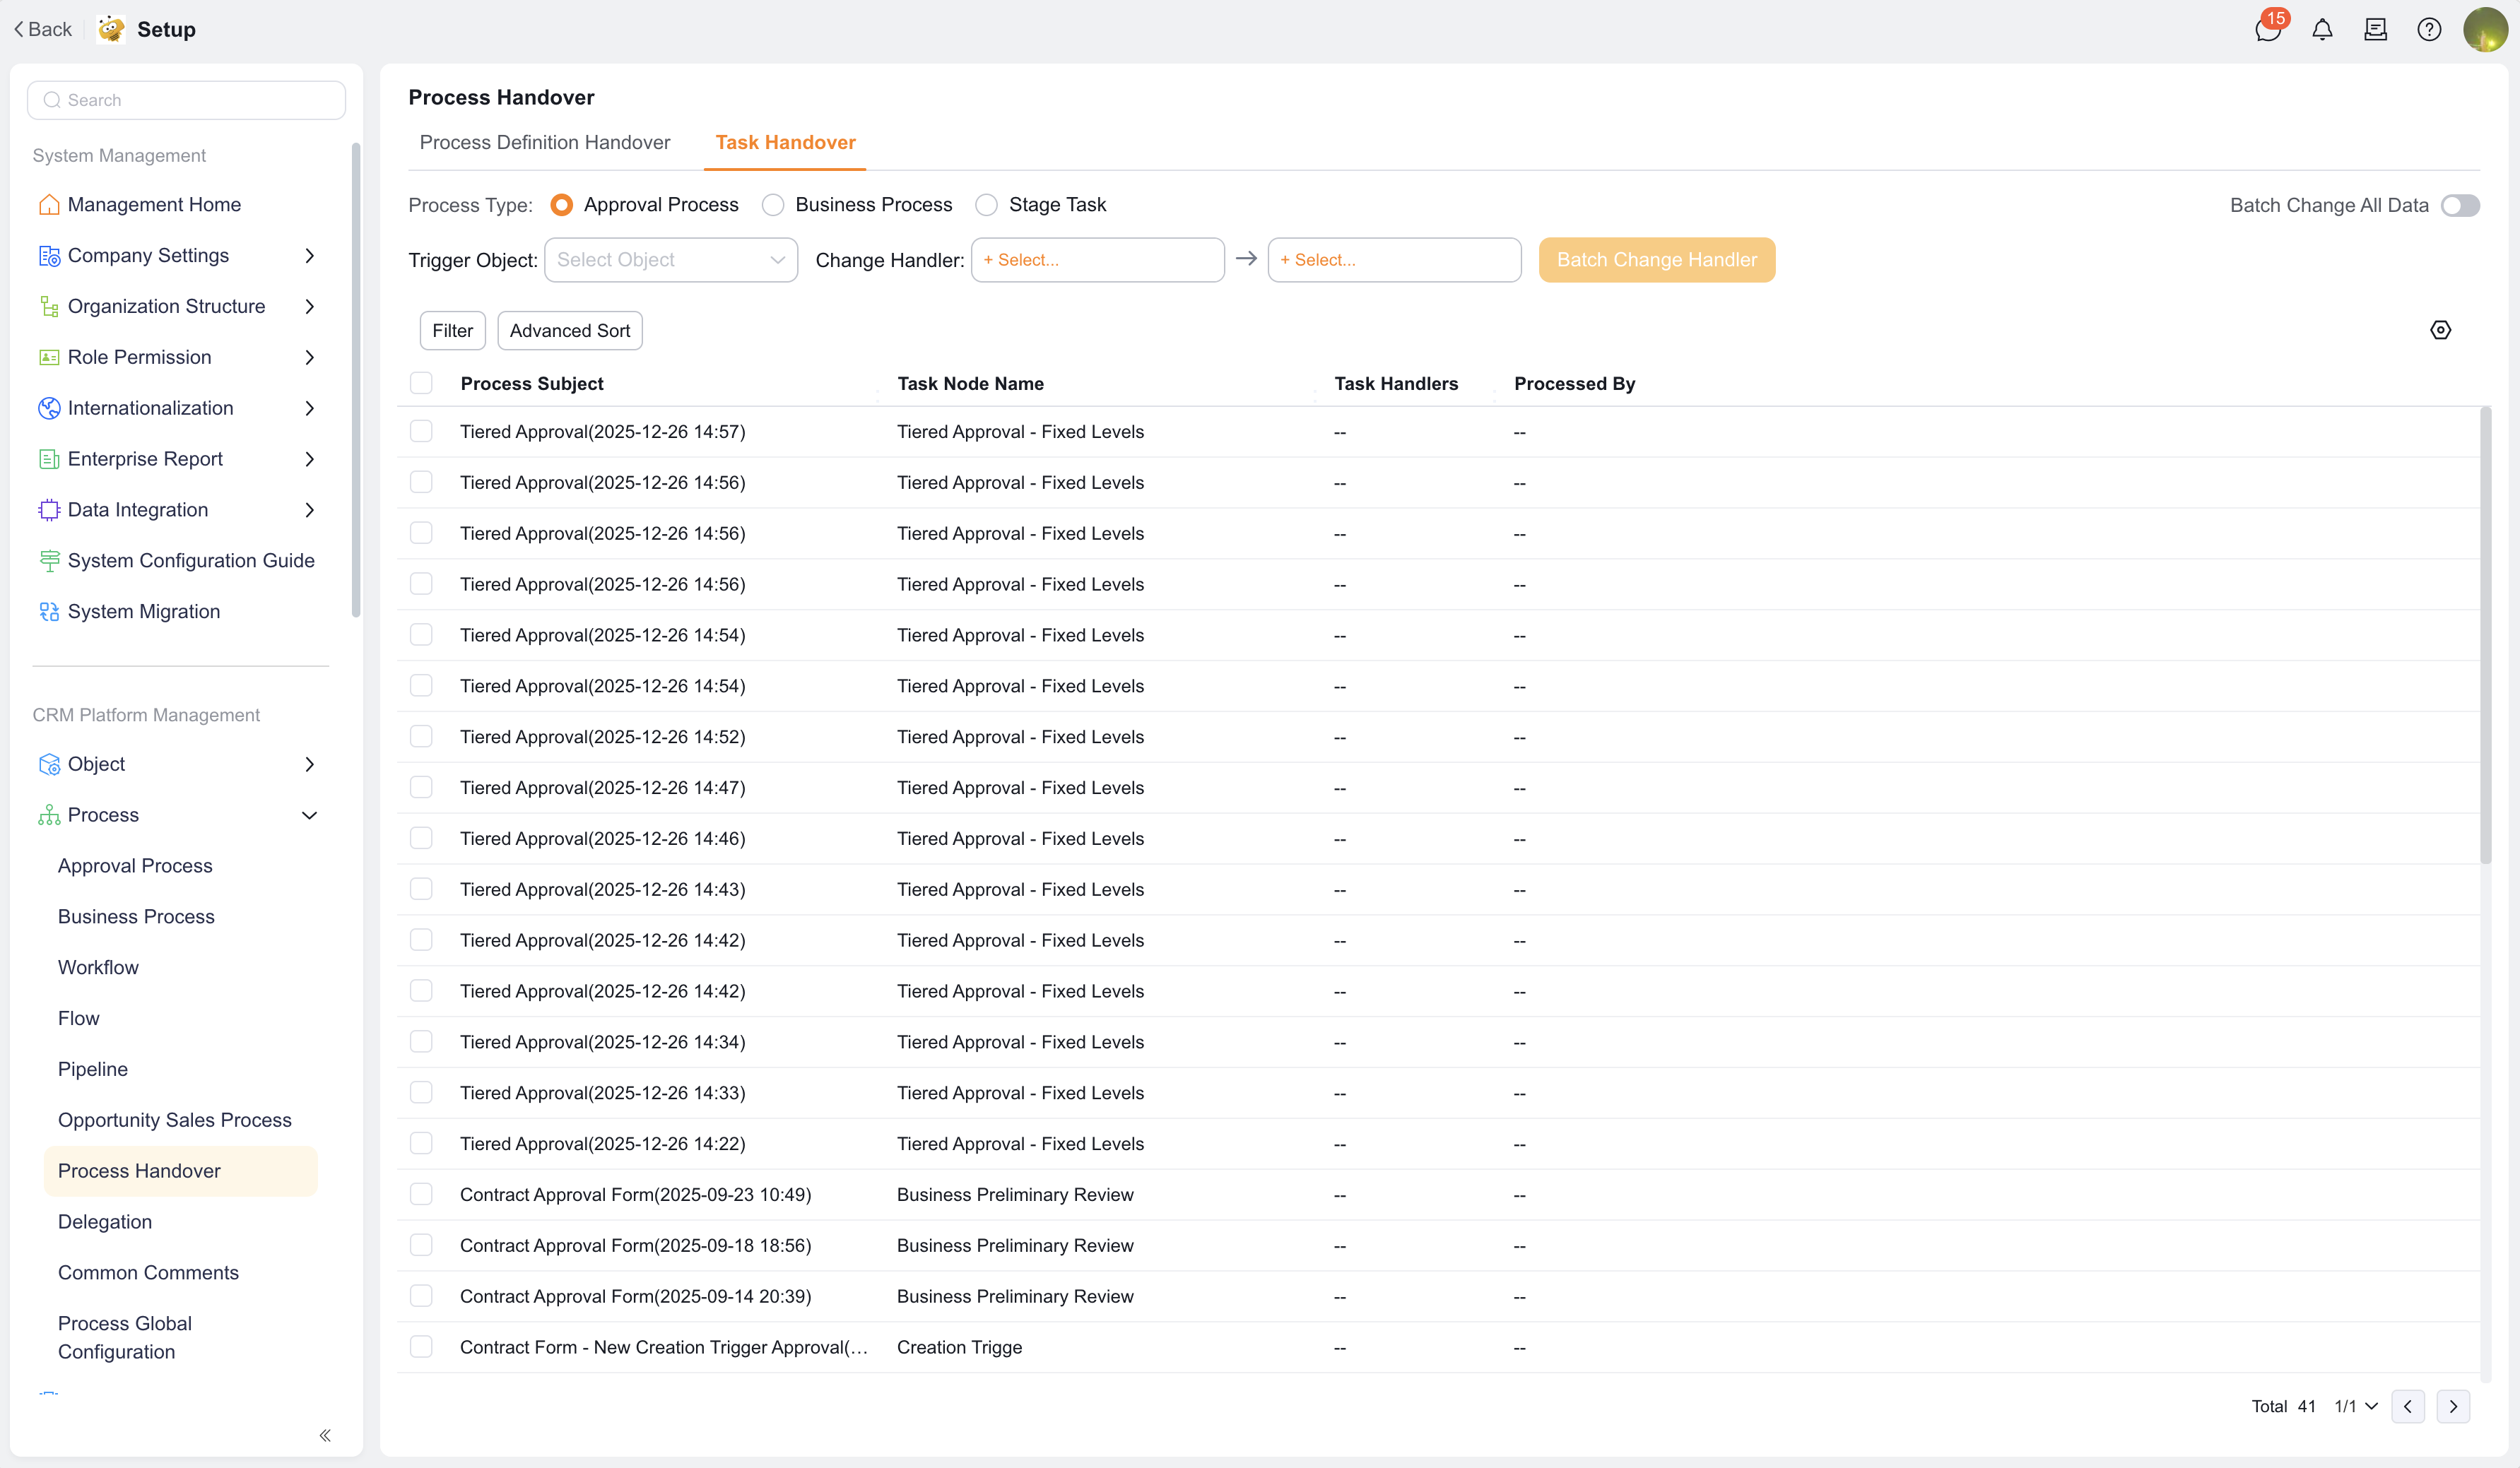Expand the Object menu chevron
Viewport: 2520px width, 1468px height.
click(310, 764)
